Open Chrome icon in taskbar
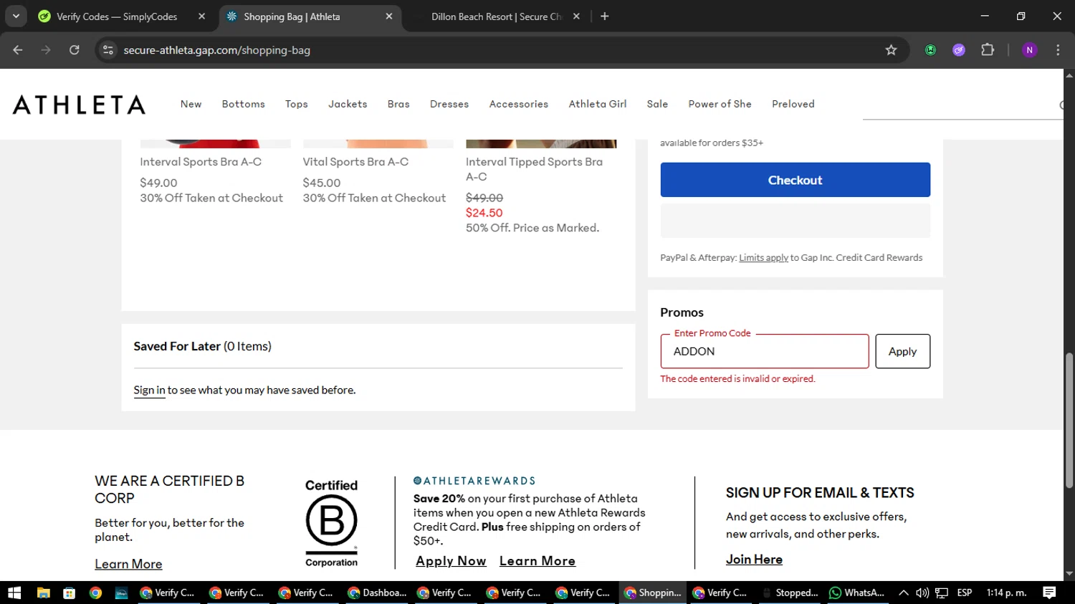The image size is (1075, 604). tap(95, 593)
